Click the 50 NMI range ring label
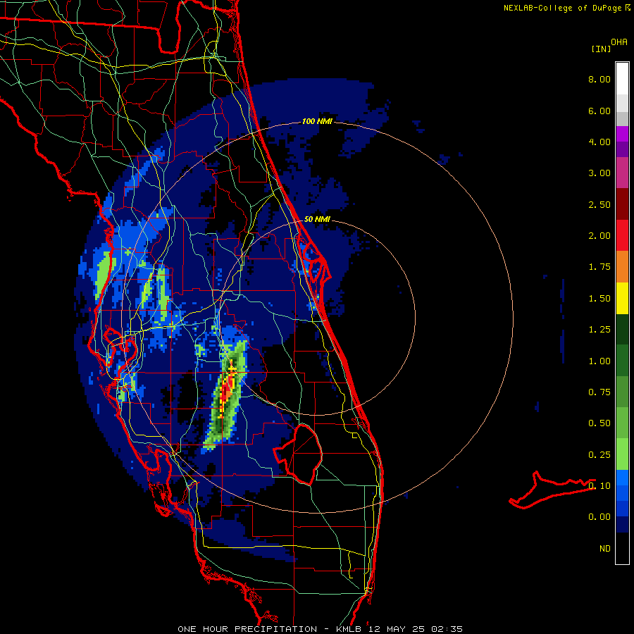 tap(317, 219)
